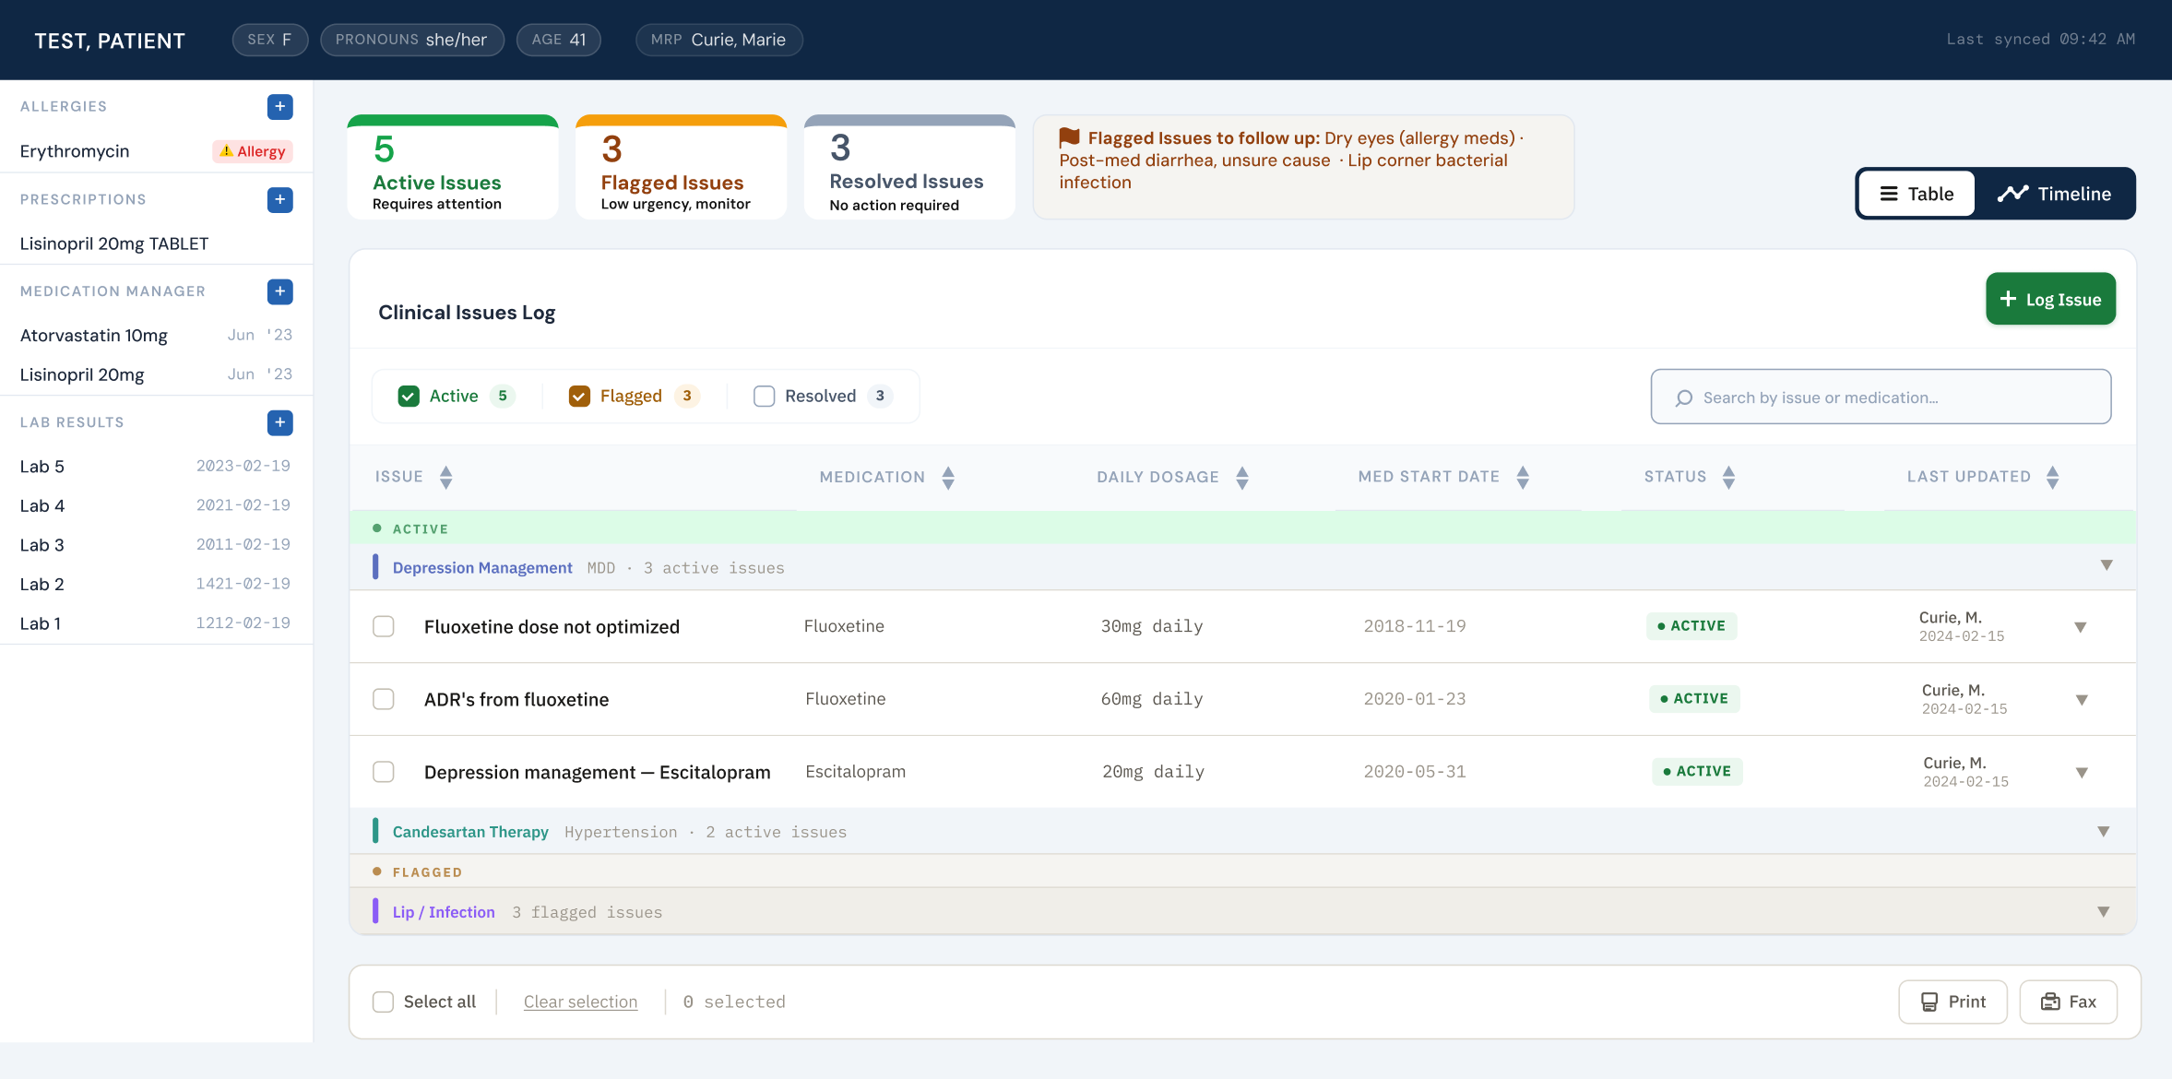Tick the Select all checkbox
The image size is (2172, 1079).
(383, 1002)
